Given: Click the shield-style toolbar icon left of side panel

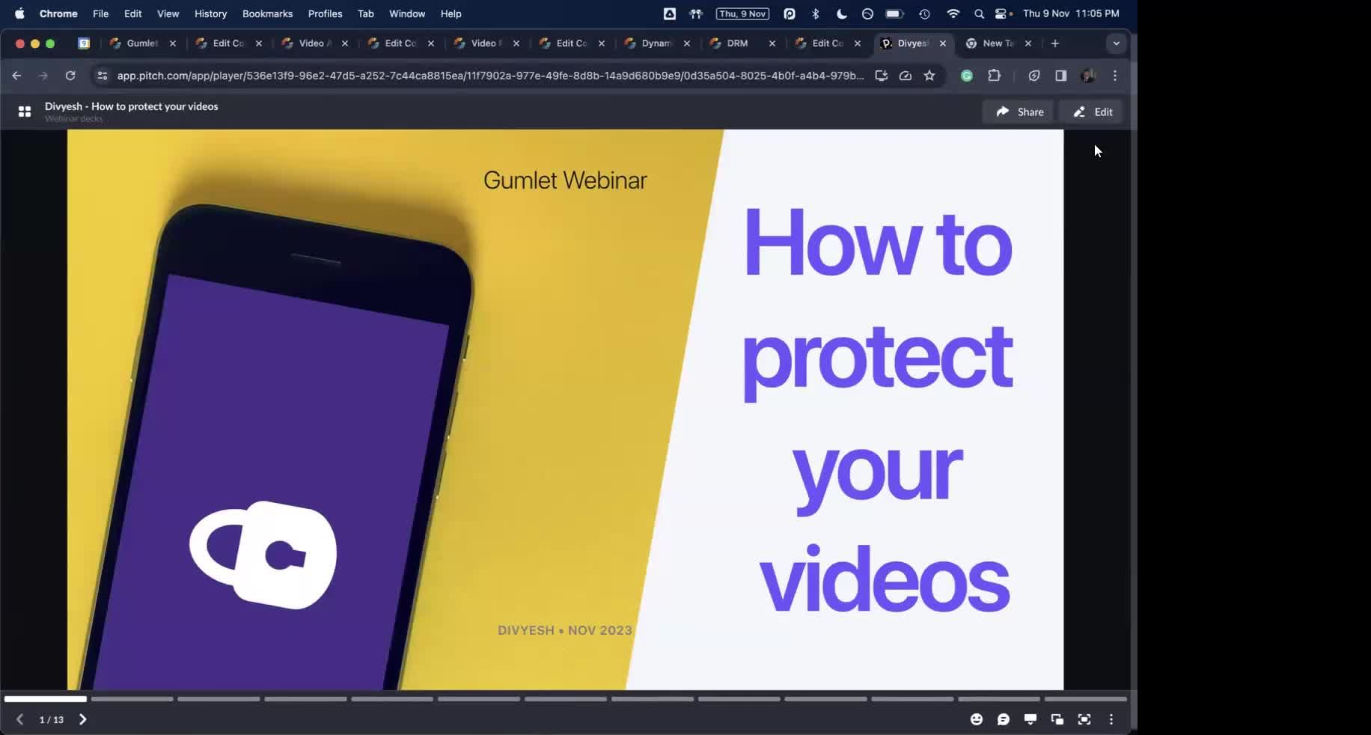Looking at the screenshot, I should coord(1034,76).
